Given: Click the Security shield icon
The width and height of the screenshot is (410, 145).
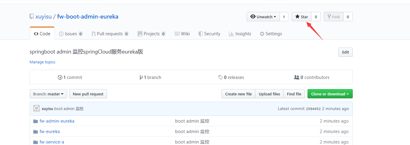Looking at the screenshot, I should 201,34.
